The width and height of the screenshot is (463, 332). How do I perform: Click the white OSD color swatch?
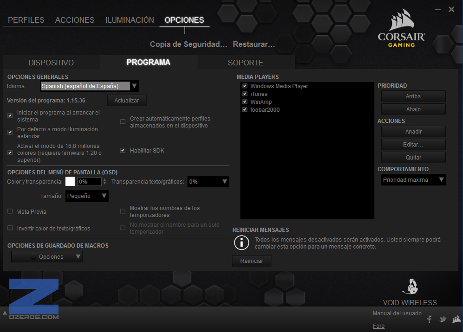tap(70, 181)
